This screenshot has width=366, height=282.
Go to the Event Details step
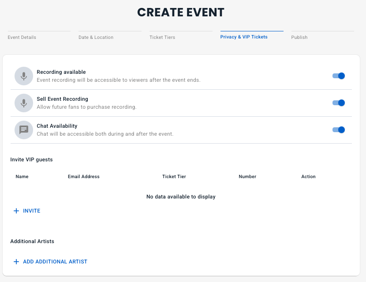point(22,37)
